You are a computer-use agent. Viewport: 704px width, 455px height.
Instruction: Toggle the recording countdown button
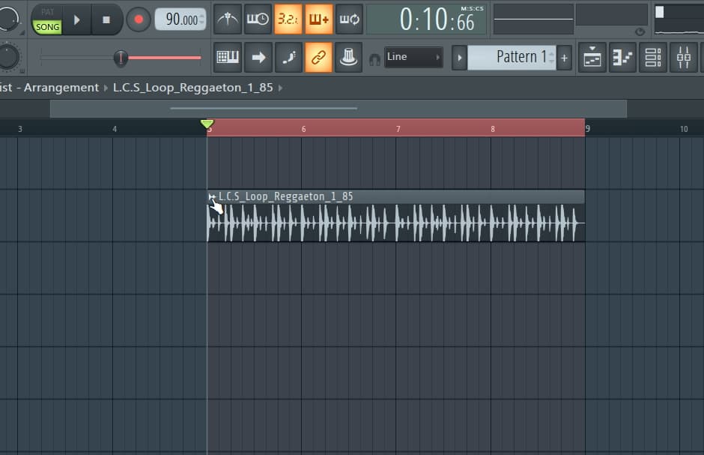click(x=288, y=19)
